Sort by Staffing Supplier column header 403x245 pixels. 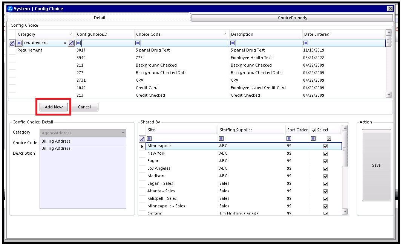251,130
